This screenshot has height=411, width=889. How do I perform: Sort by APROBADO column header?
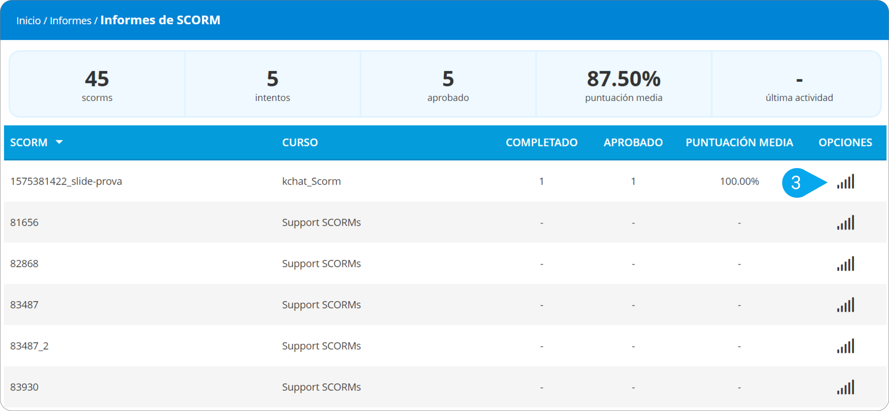[x=633, y=142]
